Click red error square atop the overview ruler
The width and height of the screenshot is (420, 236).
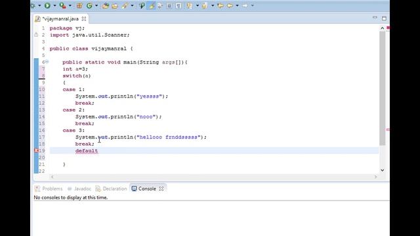click(x=388, y=28)
